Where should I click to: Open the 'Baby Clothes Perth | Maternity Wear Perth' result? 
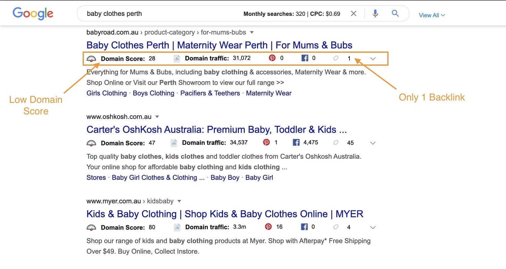[219, 45]
